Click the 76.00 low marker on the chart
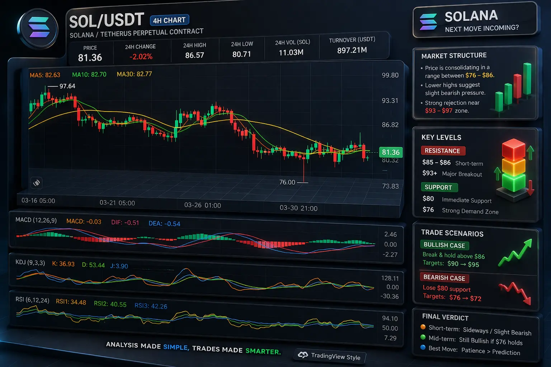The width and height of the screenshot is (551, 367). (x=287, y=182)
